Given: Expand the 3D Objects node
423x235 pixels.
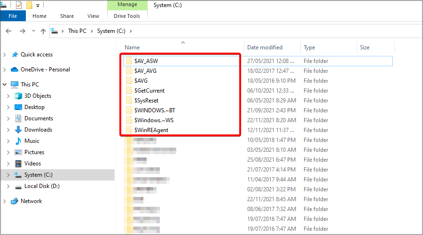Looking at the screenshot, I should point(8,96).
